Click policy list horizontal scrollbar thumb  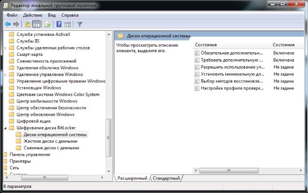pyautogui.click(x=229, y=171)
